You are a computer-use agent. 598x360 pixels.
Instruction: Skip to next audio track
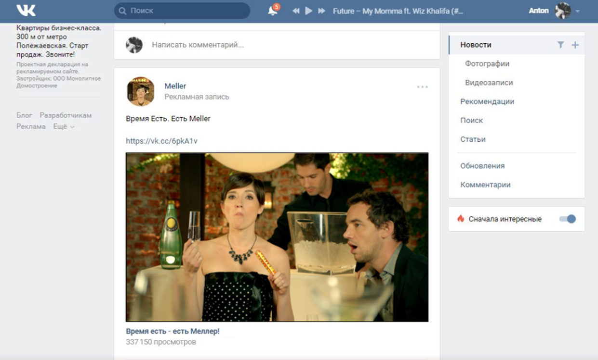tap(322, 11)
